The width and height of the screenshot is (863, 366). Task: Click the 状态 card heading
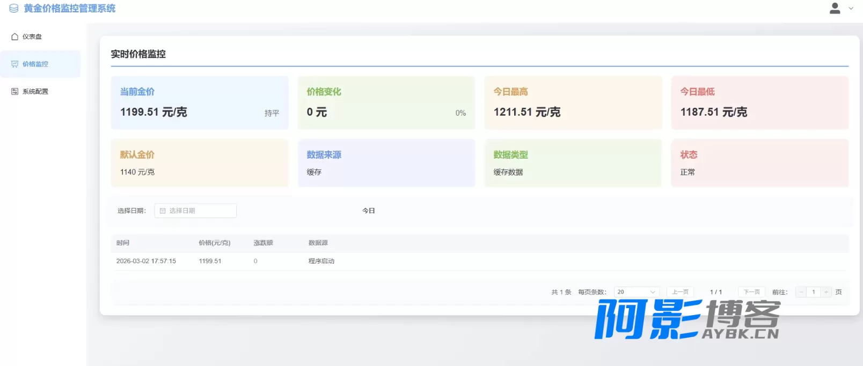coord(689,155)
